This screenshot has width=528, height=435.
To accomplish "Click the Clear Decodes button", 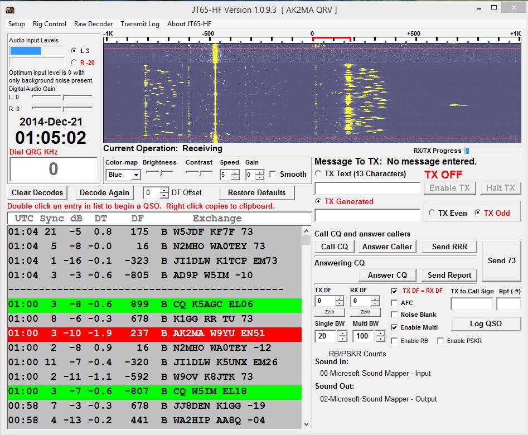I will click(37, 193).
